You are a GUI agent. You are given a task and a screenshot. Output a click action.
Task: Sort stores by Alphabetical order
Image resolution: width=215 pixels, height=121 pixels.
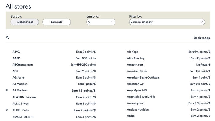[25, 22]
